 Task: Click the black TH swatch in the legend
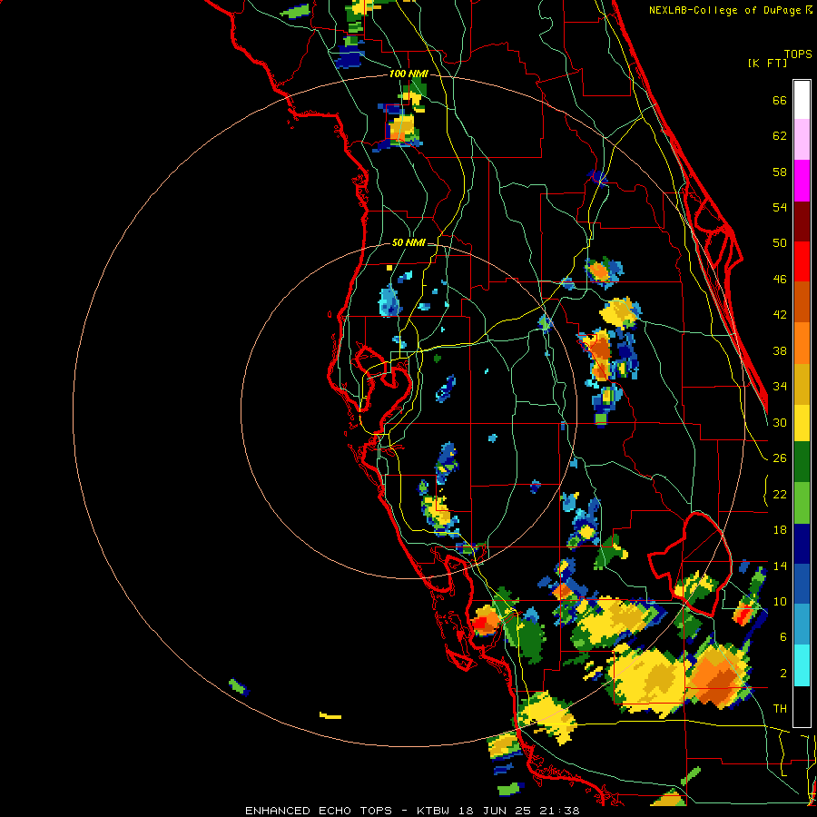click(802, 706)
